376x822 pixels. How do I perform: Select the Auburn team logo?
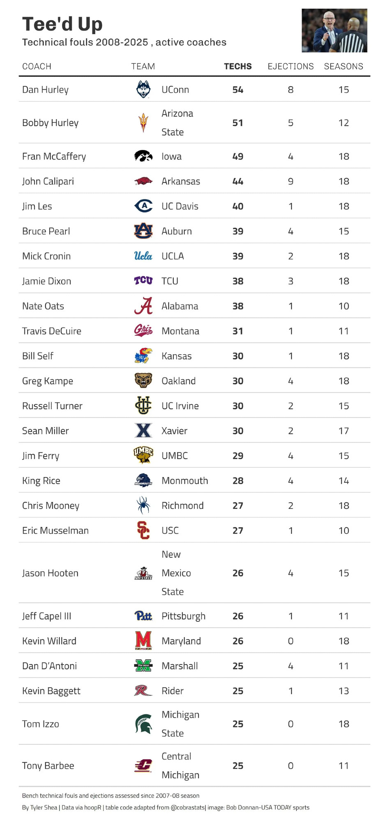(143, 231)
